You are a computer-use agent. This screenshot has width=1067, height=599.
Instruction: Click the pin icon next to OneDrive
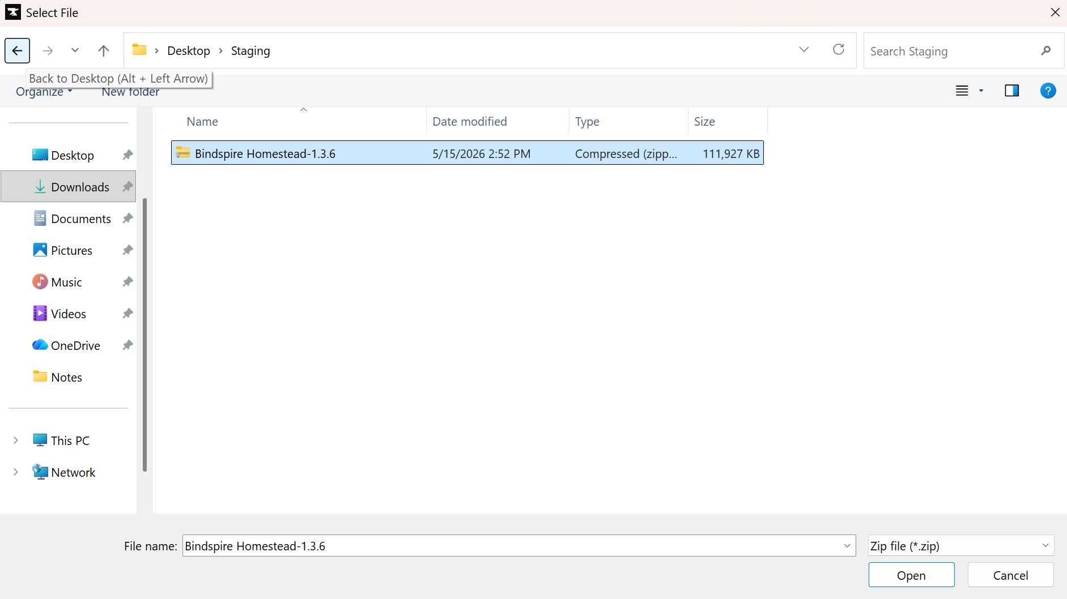127,345
